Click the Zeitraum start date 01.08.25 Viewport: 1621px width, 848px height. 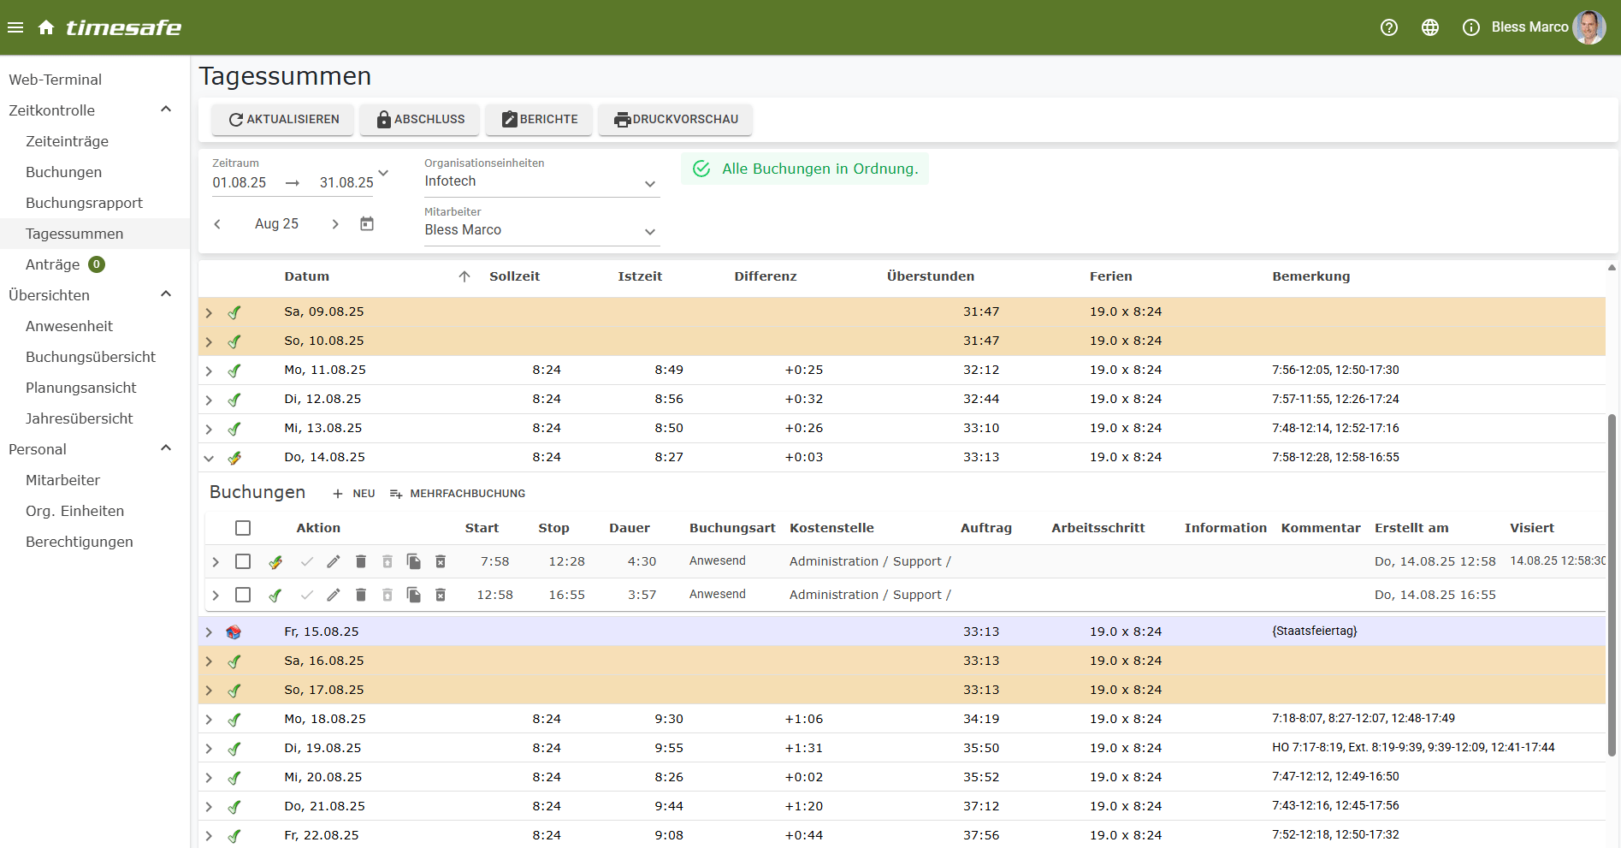(240, 183)
